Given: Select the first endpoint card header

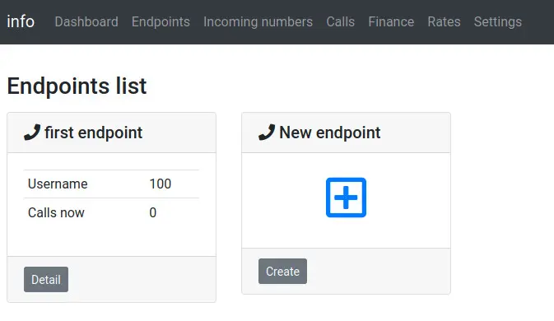Looking at the screenshot, I should (x=112, y=133).
